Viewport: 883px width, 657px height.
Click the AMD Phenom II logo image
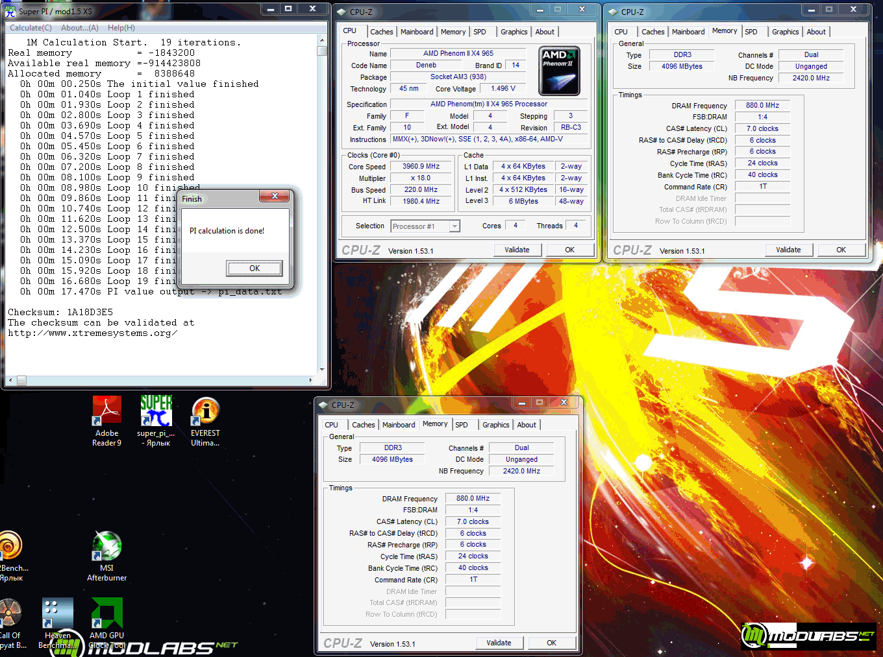559,71
